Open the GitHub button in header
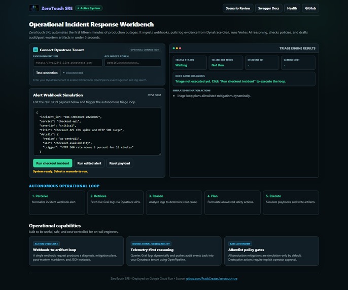 (x=310, y=8)
